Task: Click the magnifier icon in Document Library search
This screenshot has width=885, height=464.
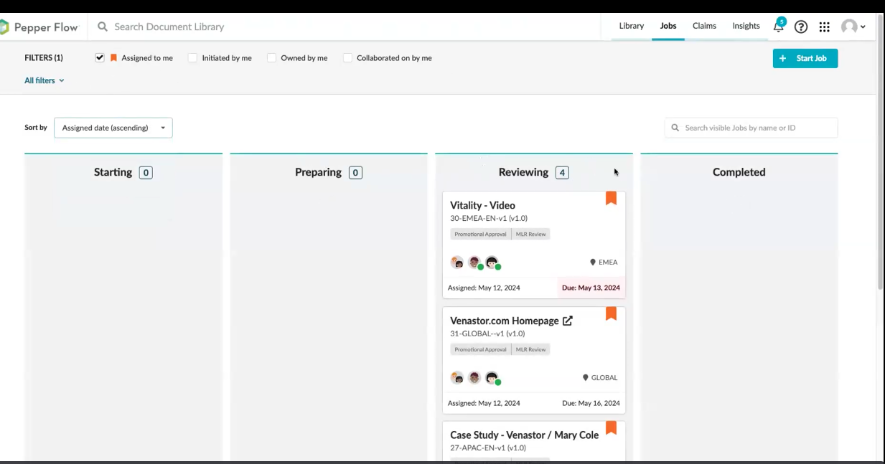Action: [103, 27]
